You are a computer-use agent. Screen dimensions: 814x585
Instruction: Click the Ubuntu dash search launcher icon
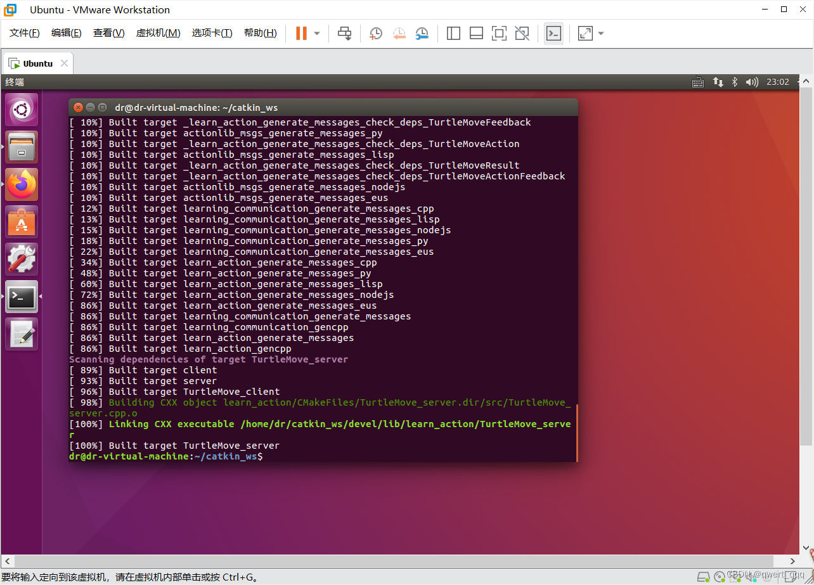point(22,110)
